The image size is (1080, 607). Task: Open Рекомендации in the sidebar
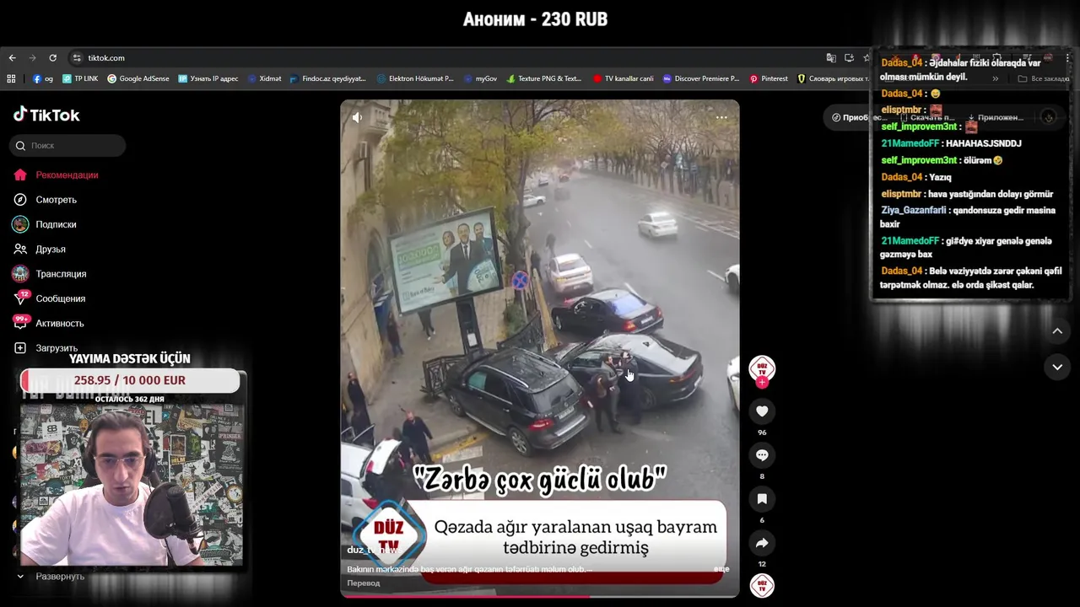tap(56, 175)
